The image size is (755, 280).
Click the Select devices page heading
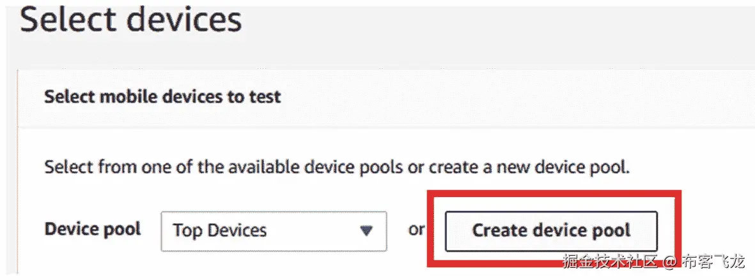coord(131,20)
